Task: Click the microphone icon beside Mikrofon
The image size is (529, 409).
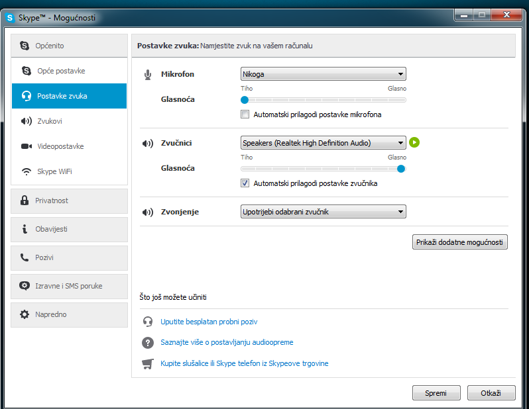Action: click(x=148, y=74)
